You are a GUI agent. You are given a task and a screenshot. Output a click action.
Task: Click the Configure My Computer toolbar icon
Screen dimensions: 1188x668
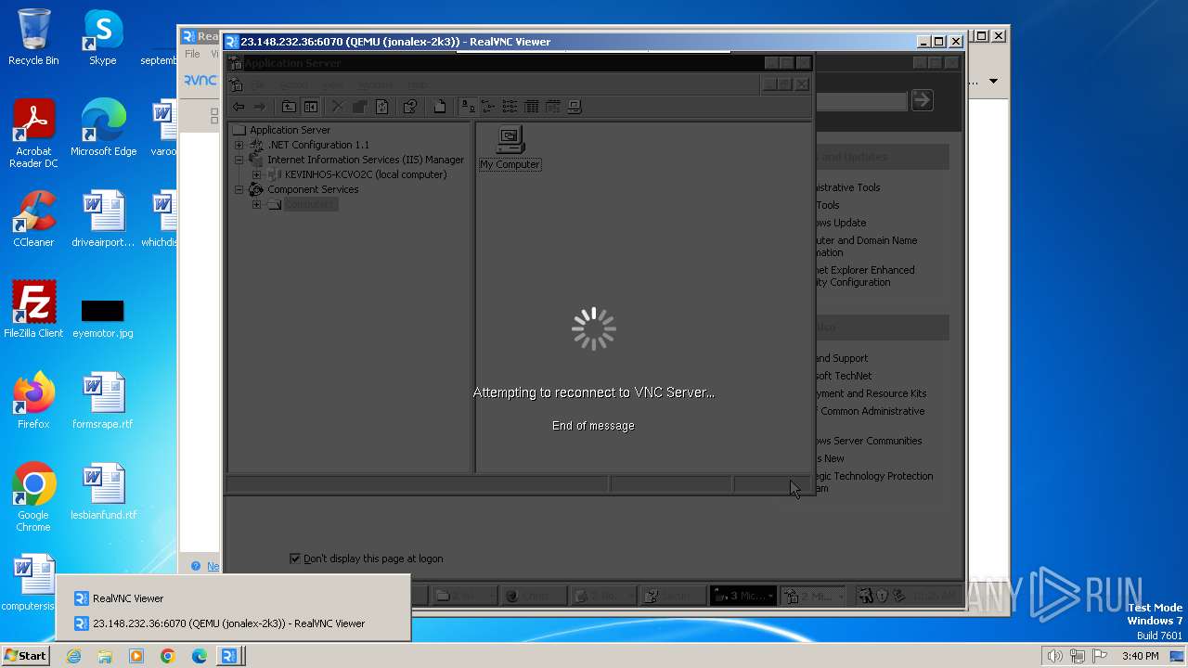coord(575,107)
